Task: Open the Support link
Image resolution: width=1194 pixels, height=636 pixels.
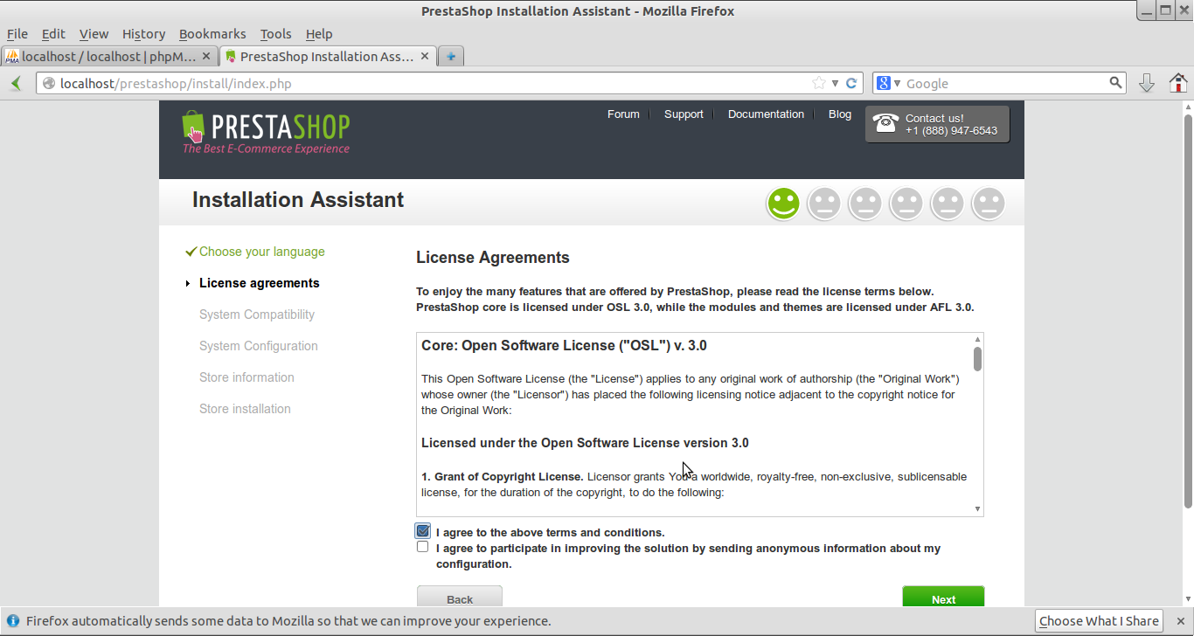Action: click(684, 114)
